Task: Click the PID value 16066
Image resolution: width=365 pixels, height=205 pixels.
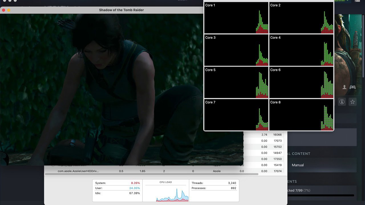Action: click(277, 135)
